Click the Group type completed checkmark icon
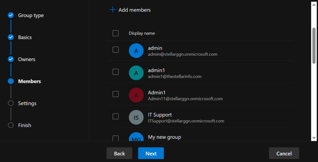The image size is (318, 162). pos(11,15)
